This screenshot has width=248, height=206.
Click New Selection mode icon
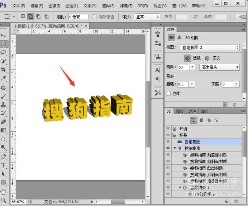[x=23, y=16]
